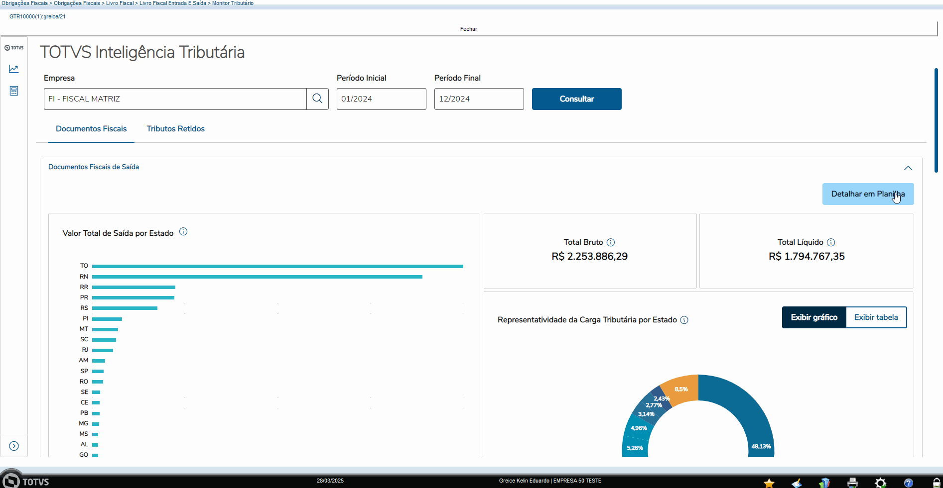The image size is (943, 488).
Task: Click the RS bar in the chart
Action: click(125, 308)
